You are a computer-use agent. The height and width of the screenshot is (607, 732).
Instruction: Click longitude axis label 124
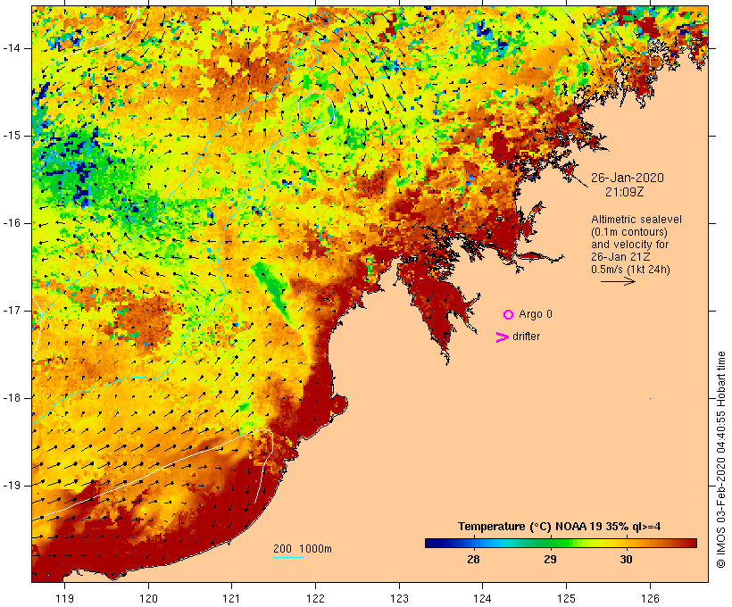pos(482,598)
